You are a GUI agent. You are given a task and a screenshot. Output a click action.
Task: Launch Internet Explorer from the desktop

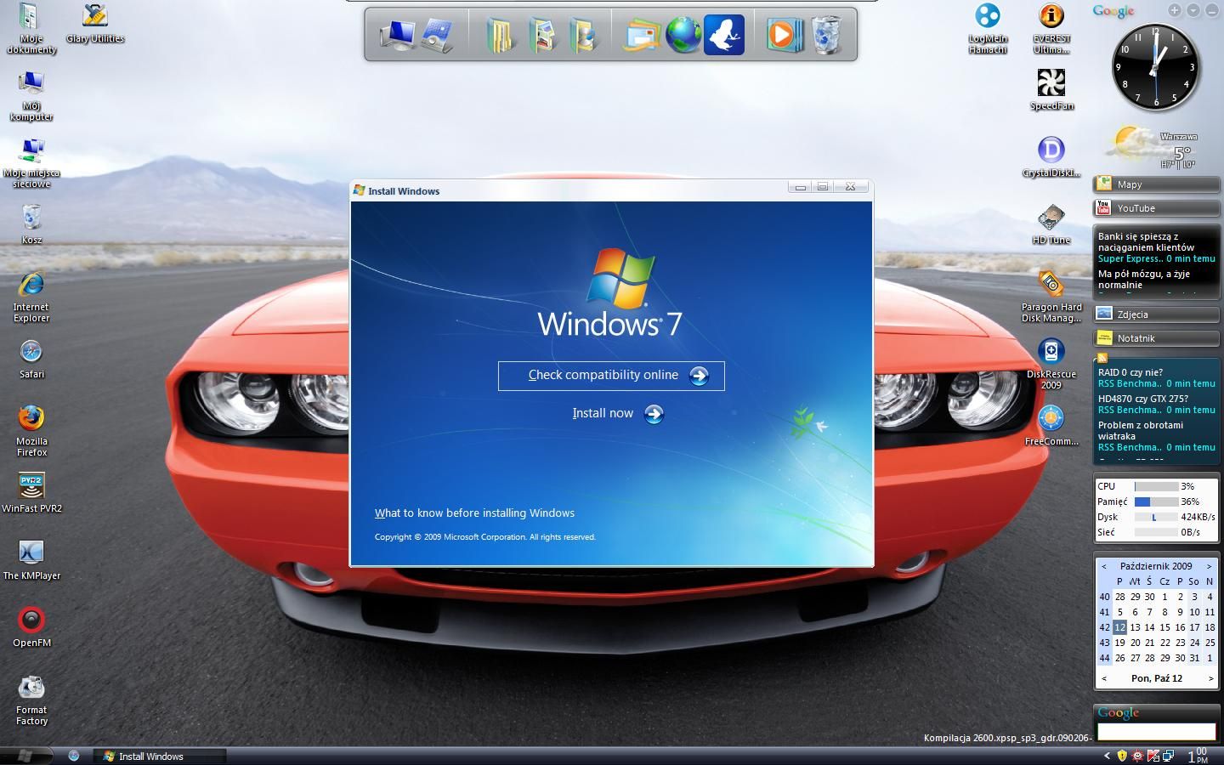pyautogui.click(x=31, y=297)
